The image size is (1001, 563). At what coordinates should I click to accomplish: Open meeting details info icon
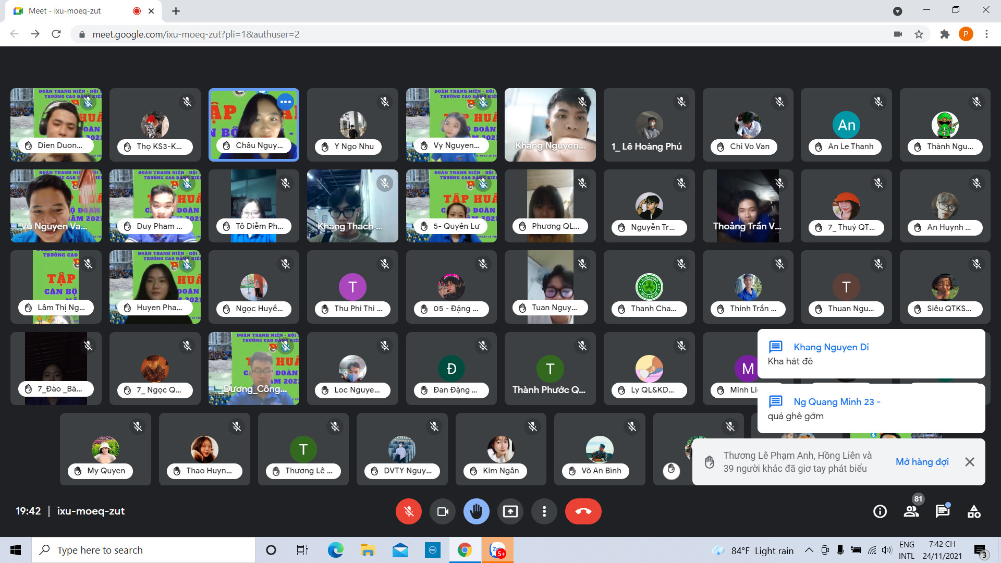(880, 511)
